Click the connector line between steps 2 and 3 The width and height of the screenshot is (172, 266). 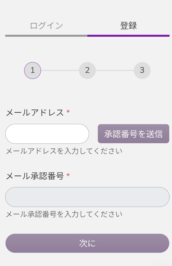(x=115, y=70)
